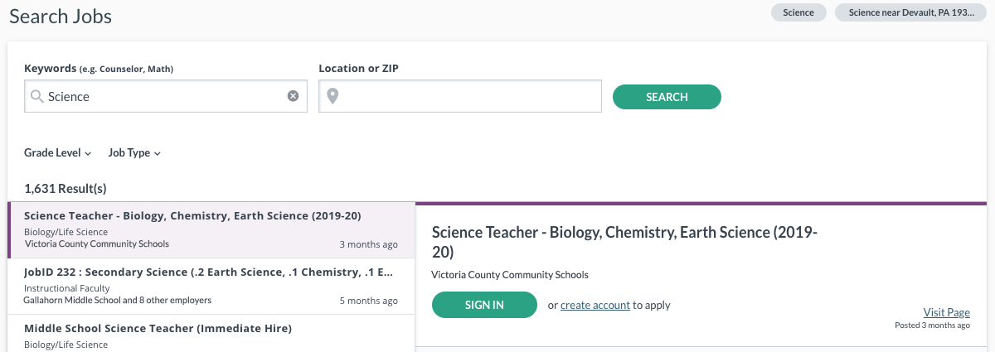Click "Gallahorn Middle School and 8 other employers"
This screenshot has width=995, height=352.
pos(117,300)
